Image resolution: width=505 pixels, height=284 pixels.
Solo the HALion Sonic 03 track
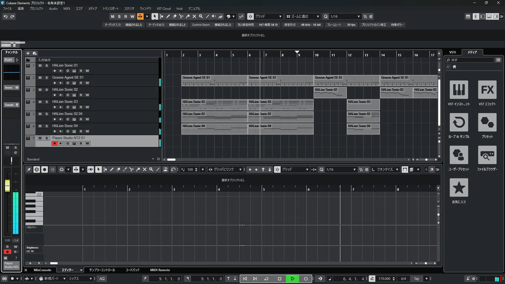(47, 102)
